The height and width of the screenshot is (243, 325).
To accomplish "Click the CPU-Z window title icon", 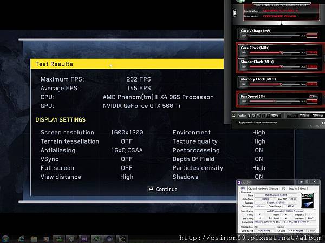I will pos(239,183).
